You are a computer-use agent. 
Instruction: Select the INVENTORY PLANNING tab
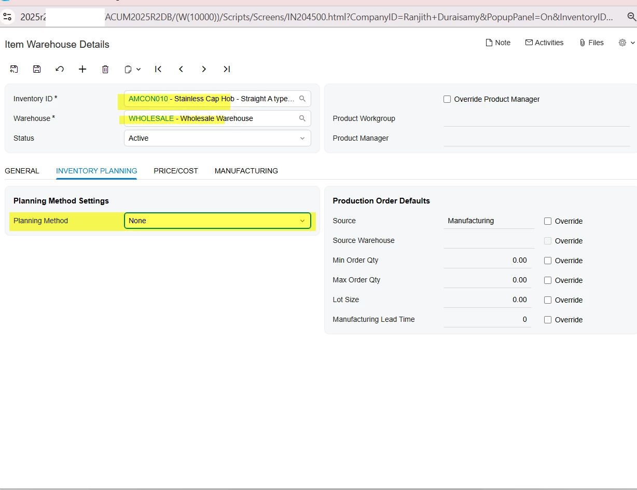pos(96,171)
